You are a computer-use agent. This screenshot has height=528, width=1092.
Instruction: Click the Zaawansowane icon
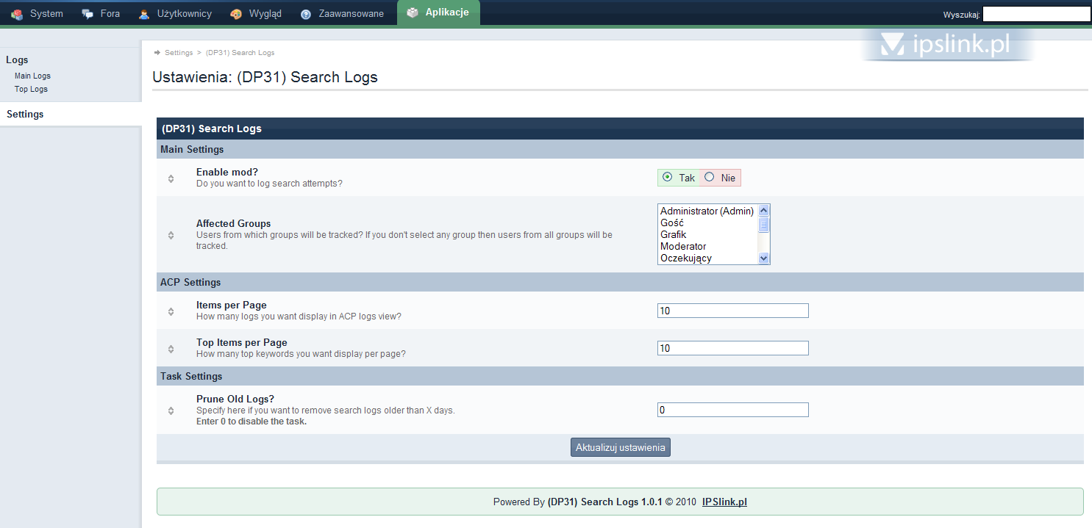[x=306, y=14]
